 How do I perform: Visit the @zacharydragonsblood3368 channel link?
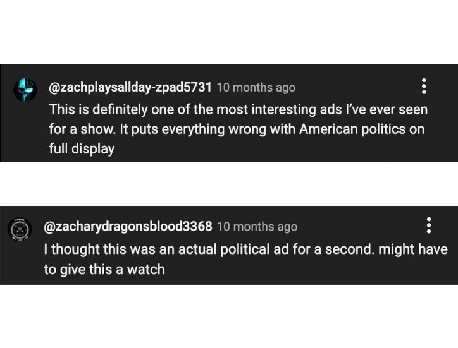pos(128,227)
